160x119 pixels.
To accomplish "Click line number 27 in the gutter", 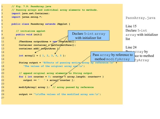I will tap(3, 98).
